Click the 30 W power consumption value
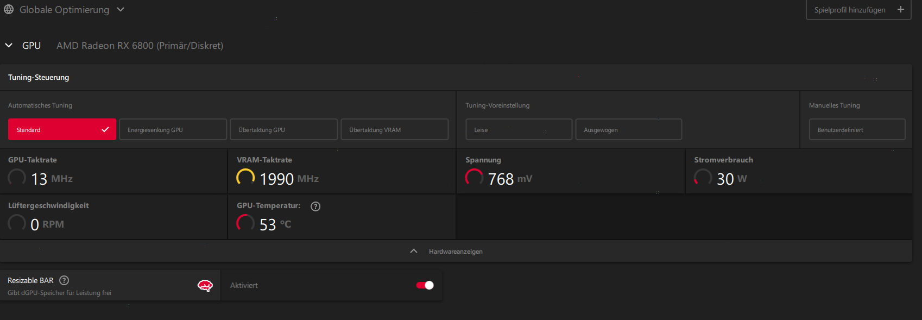Screen dimensions: 922x320 [x=731, y=179]
